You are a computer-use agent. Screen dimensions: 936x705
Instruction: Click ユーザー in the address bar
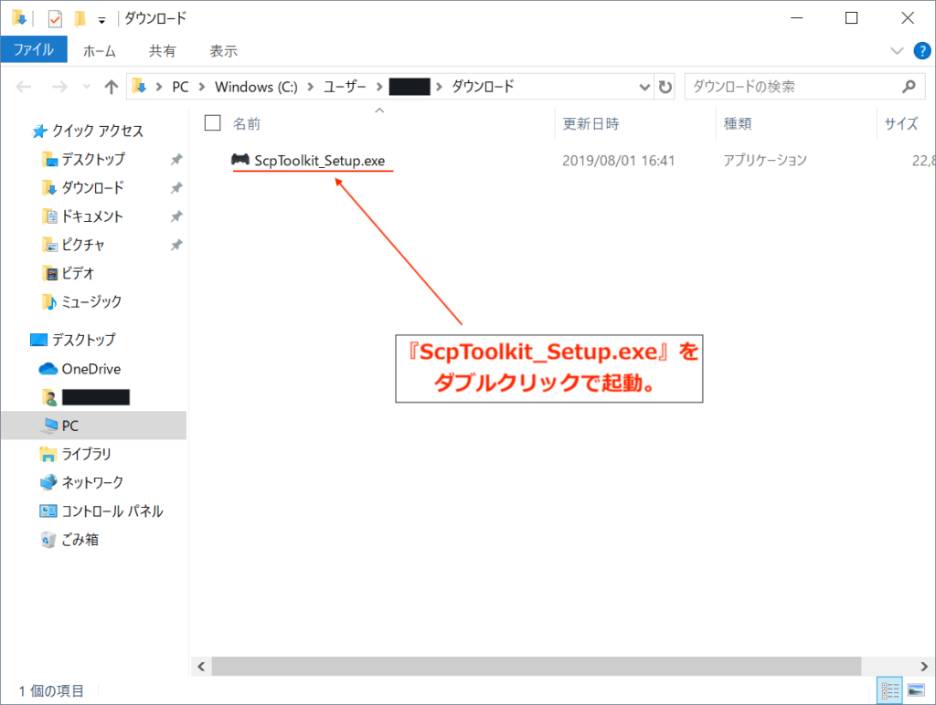(345, 87)
